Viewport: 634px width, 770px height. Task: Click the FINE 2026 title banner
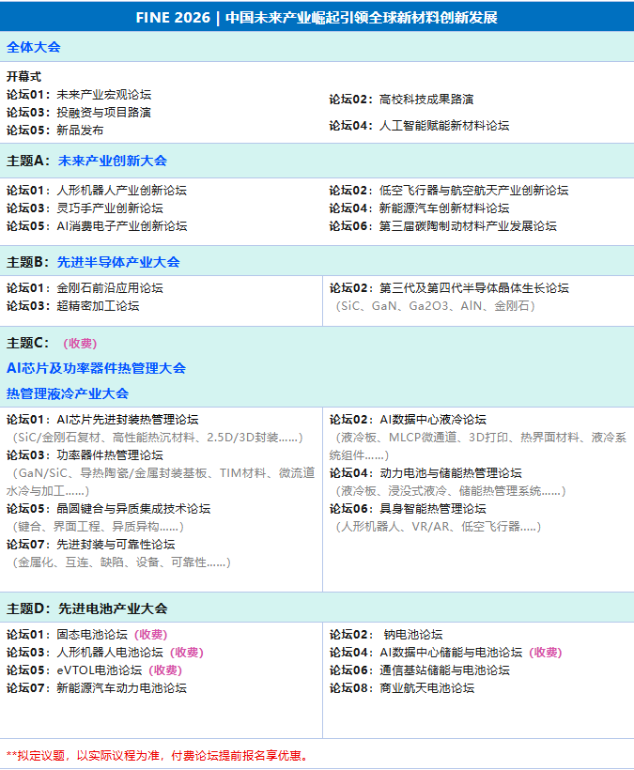tap(317, 18)
